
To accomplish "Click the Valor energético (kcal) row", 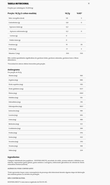I will point(47,18).
